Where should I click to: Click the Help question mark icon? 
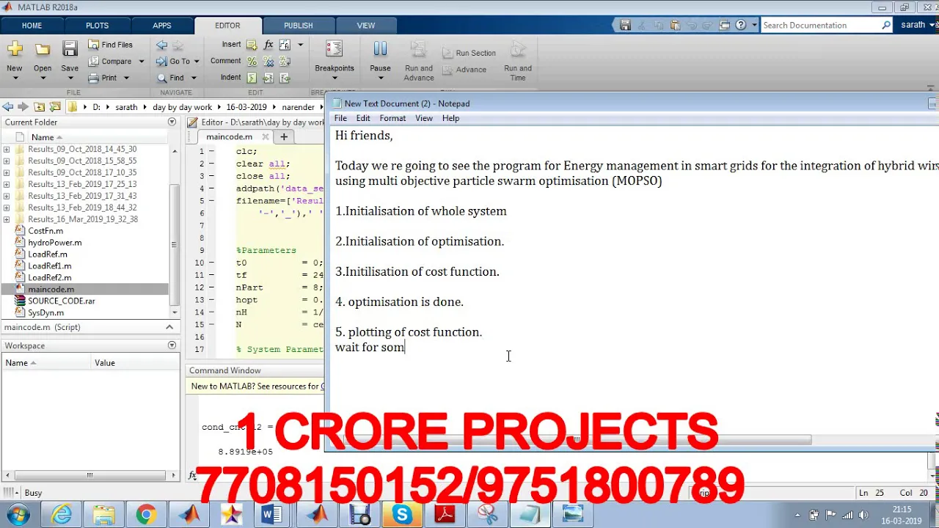(x=741, y=25)
